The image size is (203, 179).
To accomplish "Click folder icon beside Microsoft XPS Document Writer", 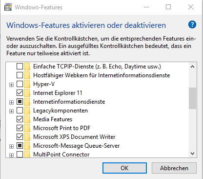I will coord(27,137).
